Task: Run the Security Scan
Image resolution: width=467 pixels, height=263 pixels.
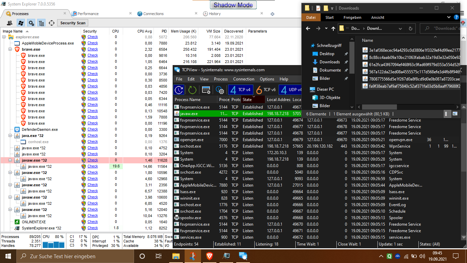Action: pos(73,23)
